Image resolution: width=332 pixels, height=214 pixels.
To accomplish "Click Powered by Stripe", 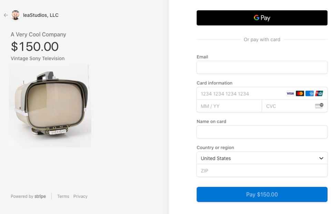I will coord(28,196).
